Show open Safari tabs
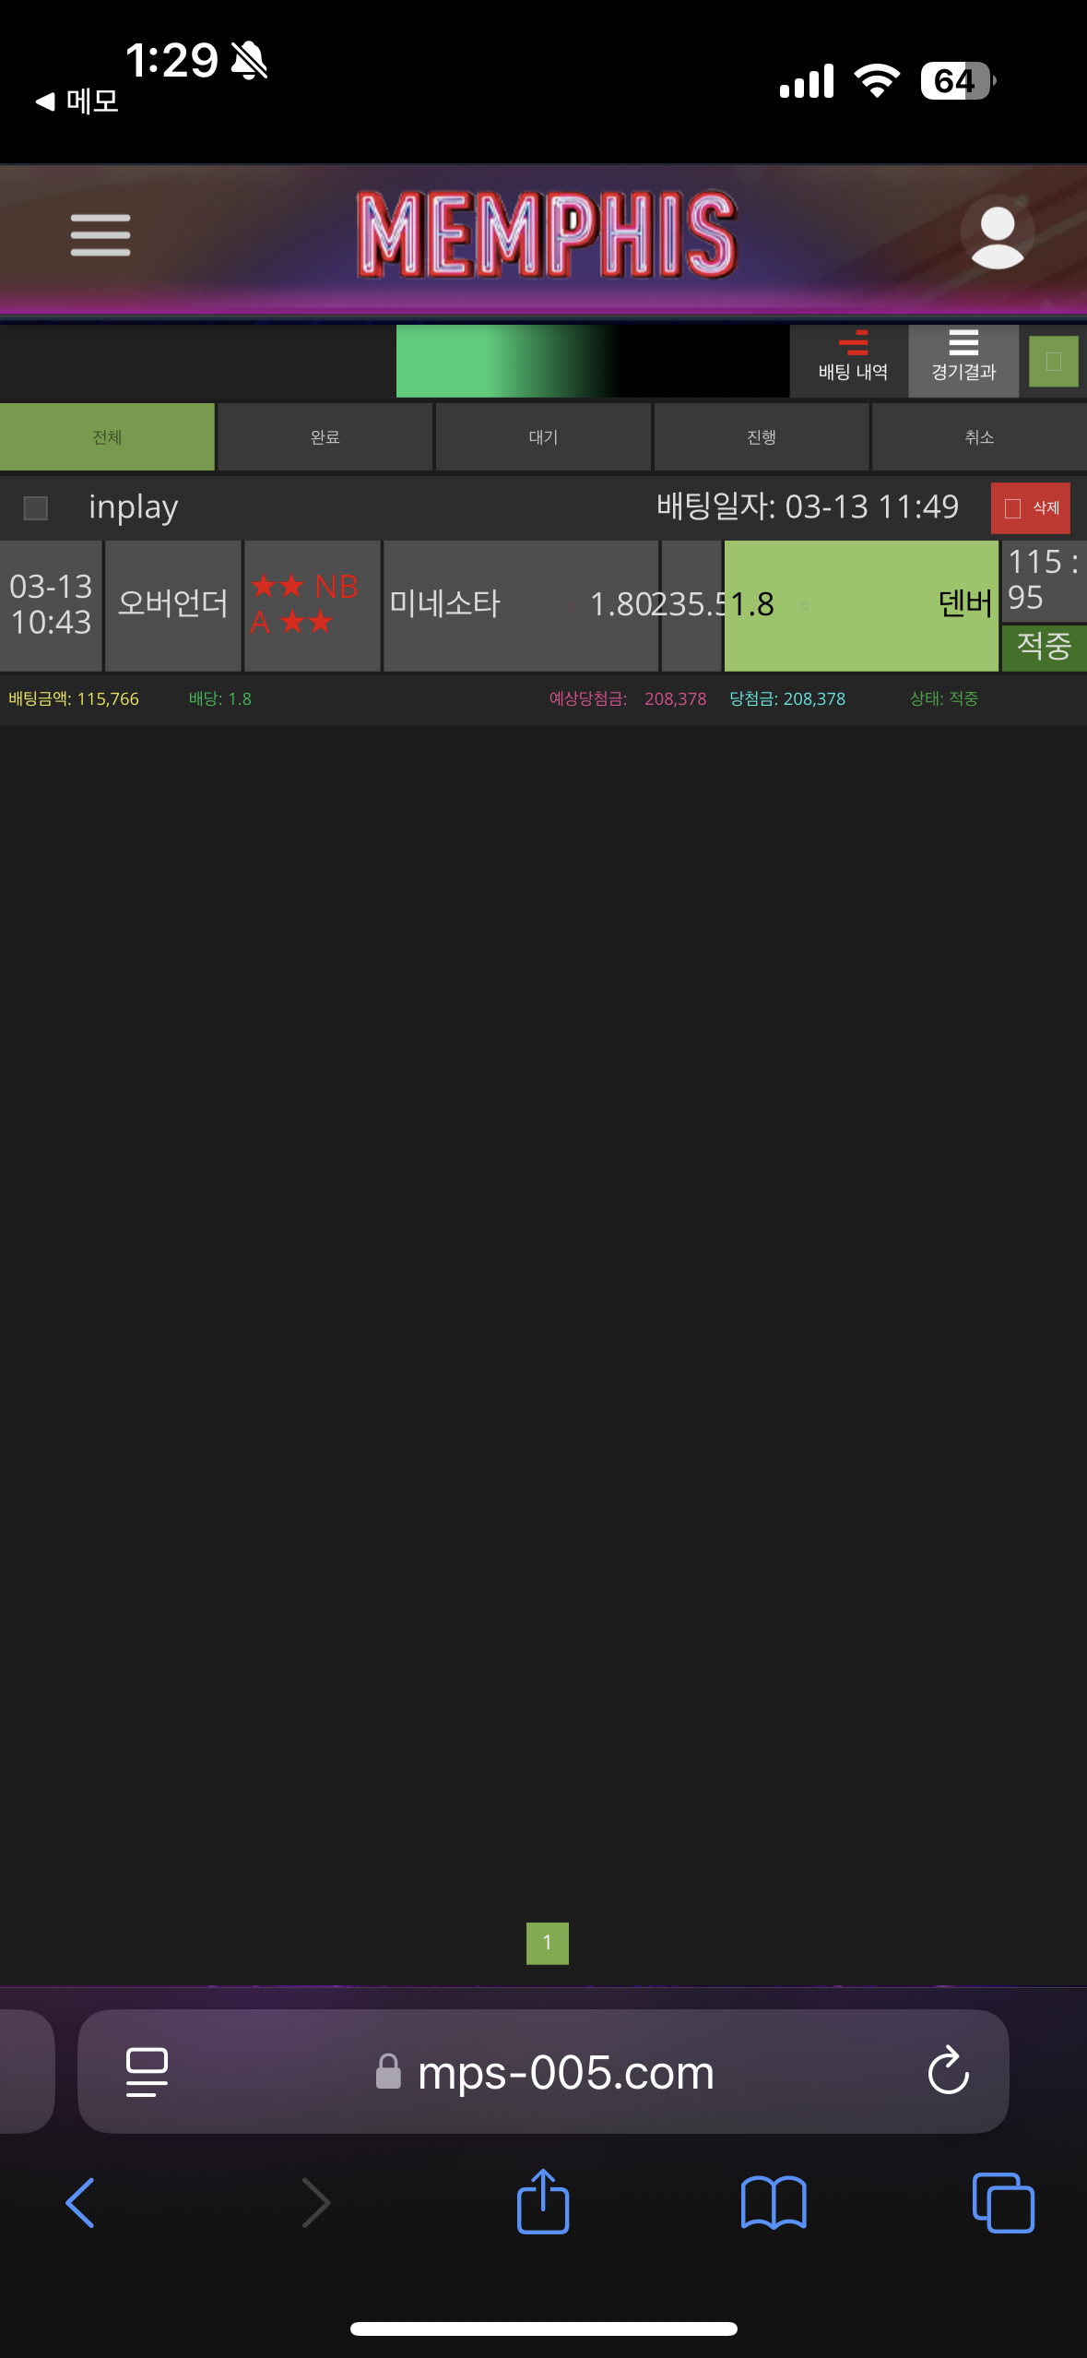 (1002, 2202)
